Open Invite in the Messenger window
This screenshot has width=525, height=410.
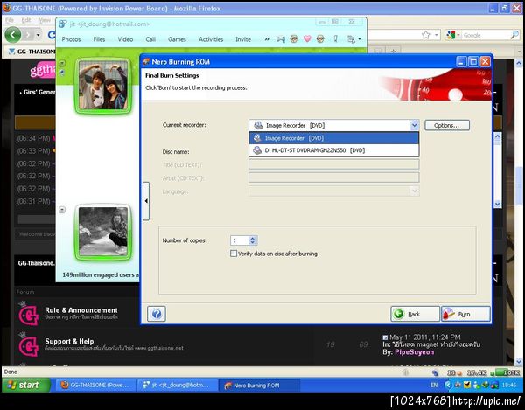coord(243,39)
